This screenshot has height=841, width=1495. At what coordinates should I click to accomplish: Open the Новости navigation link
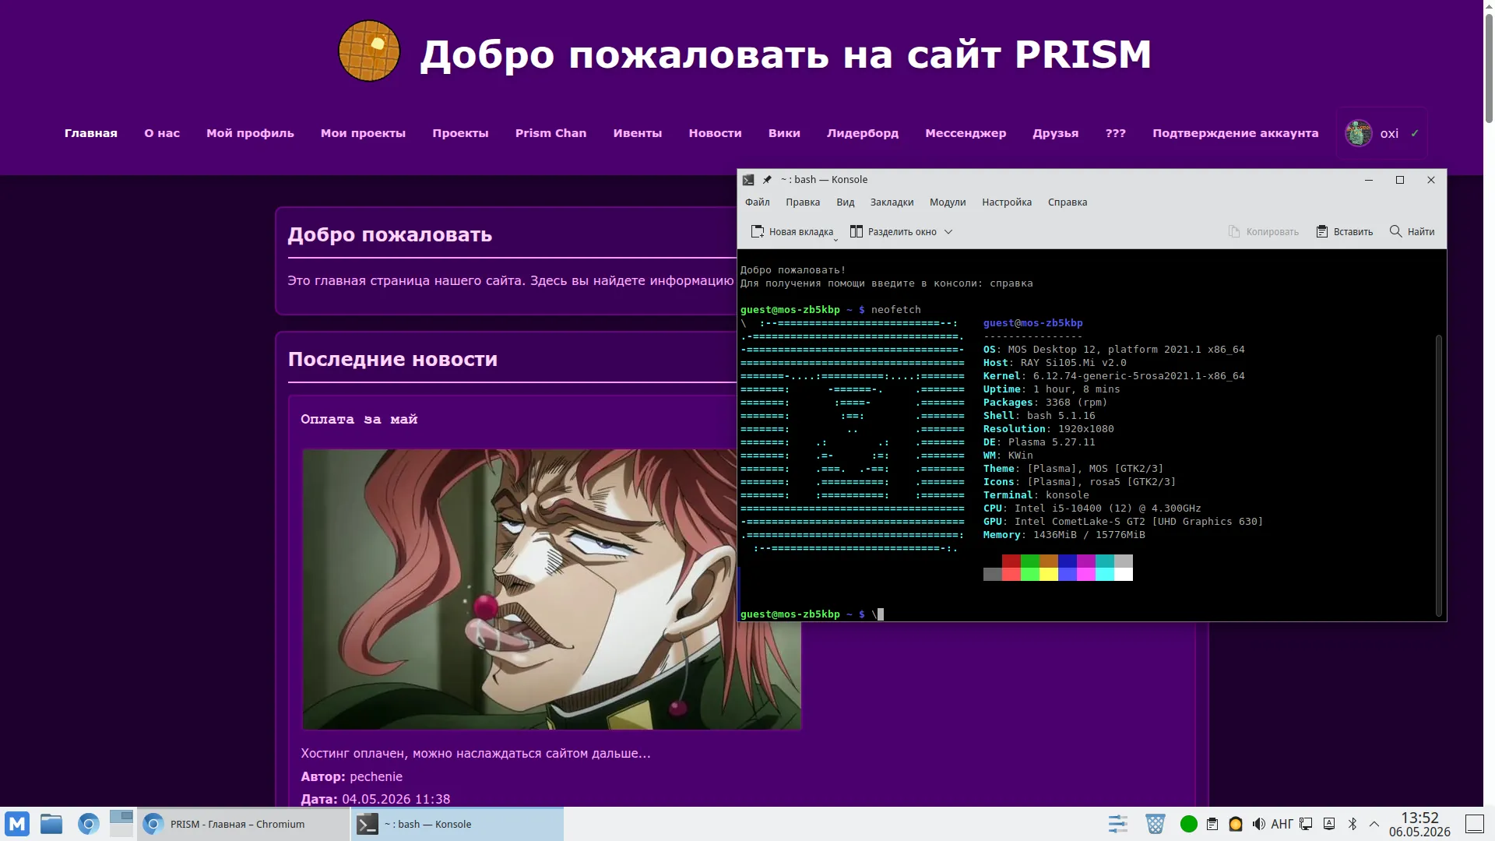[x=715, y=133]
